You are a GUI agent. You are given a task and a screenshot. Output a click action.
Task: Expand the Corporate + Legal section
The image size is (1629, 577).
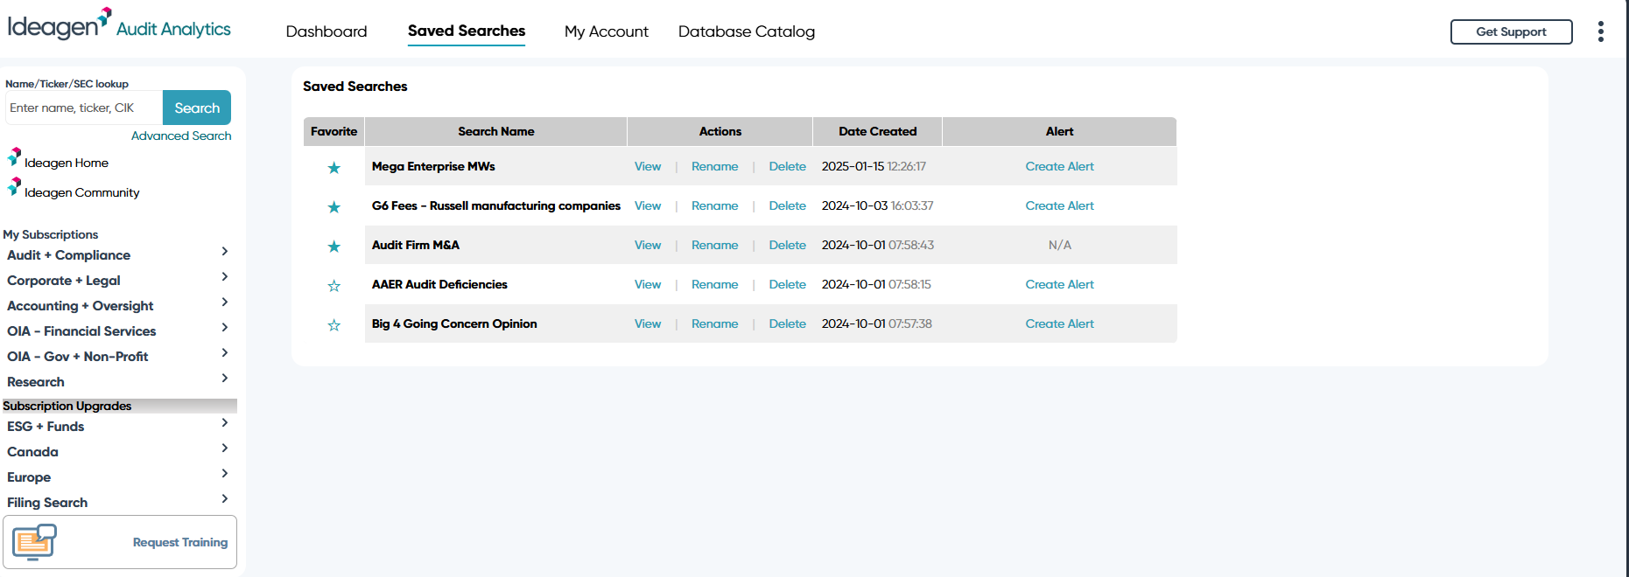tap(225, 277)
